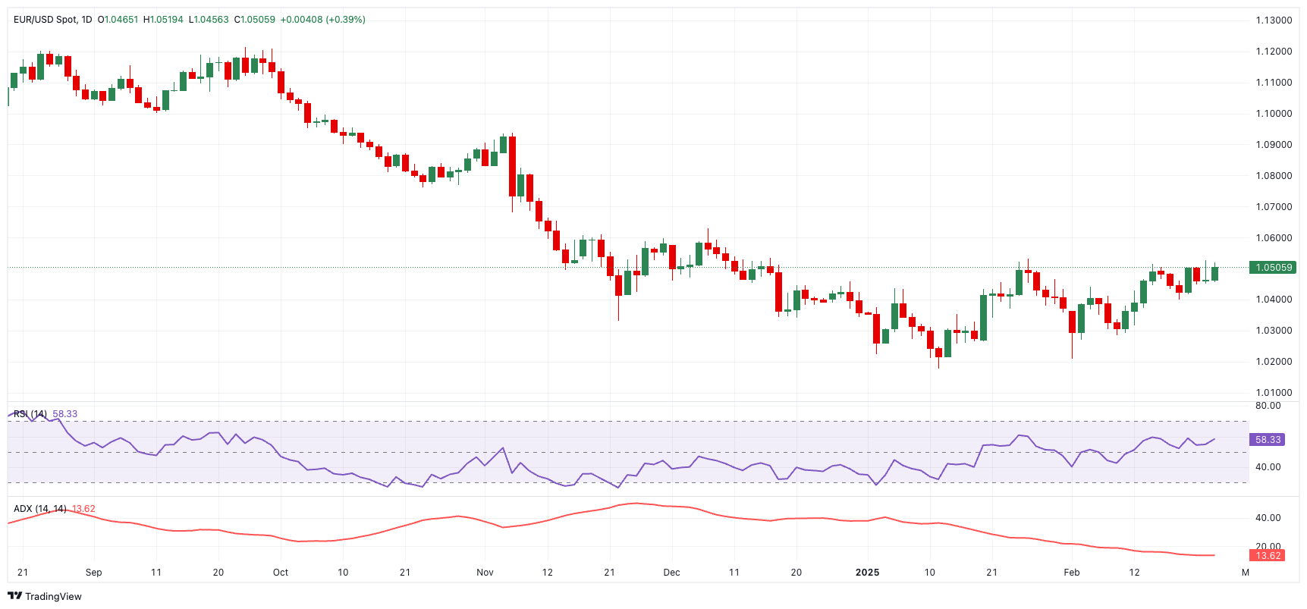This screenshot has width=1307, height=609.
Task: Select the 1D interval label
Action: click(86, 20)
